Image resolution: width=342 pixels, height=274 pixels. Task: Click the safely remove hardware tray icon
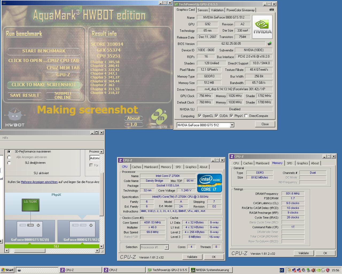tap(308, 270)
